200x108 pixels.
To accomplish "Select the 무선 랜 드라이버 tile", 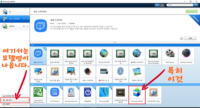I will coord(104,56).
